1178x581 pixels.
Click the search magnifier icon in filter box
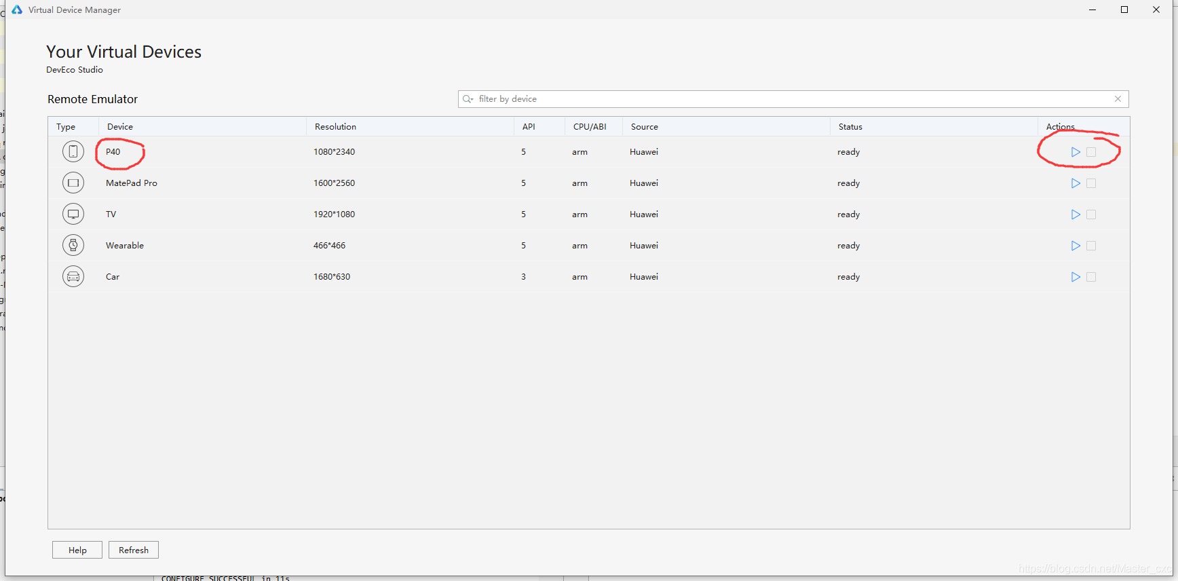(468, 99)
